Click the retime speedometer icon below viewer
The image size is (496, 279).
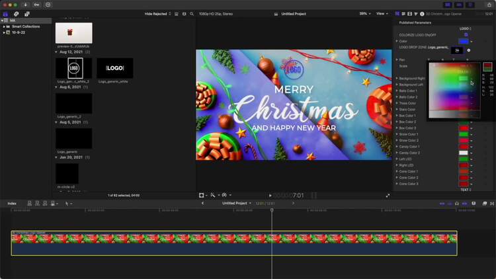(224, 195)
